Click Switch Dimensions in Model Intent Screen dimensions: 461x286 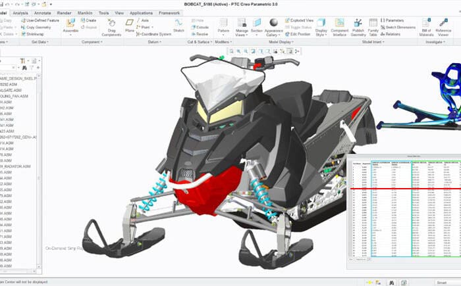pos(398,28)
